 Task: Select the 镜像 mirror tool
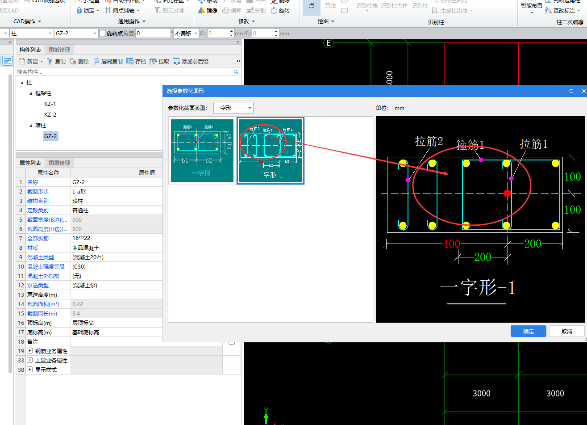tap(208, 10)
